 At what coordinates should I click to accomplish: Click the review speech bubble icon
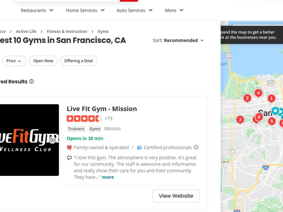point(69,158)
